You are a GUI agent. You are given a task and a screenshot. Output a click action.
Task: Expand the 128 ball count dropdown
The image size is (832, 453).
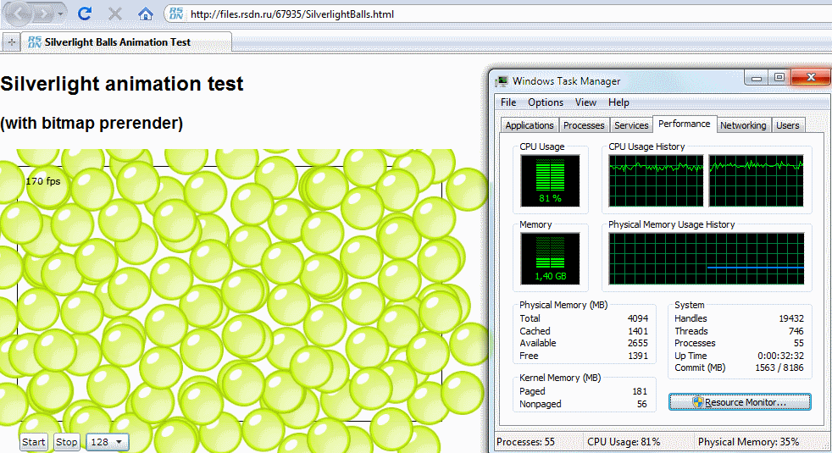point(108,442)
